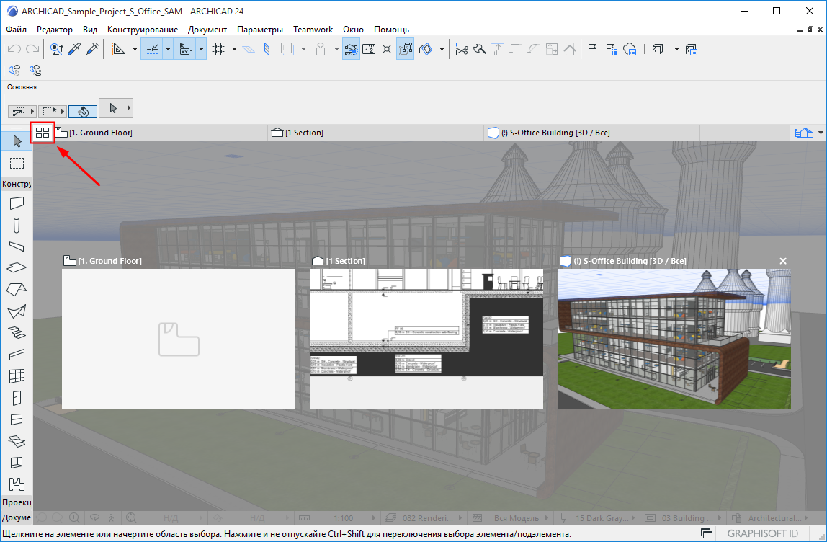827x542 pixels.
Task: Toggle the guide lines button
Action: click(152, 50)
